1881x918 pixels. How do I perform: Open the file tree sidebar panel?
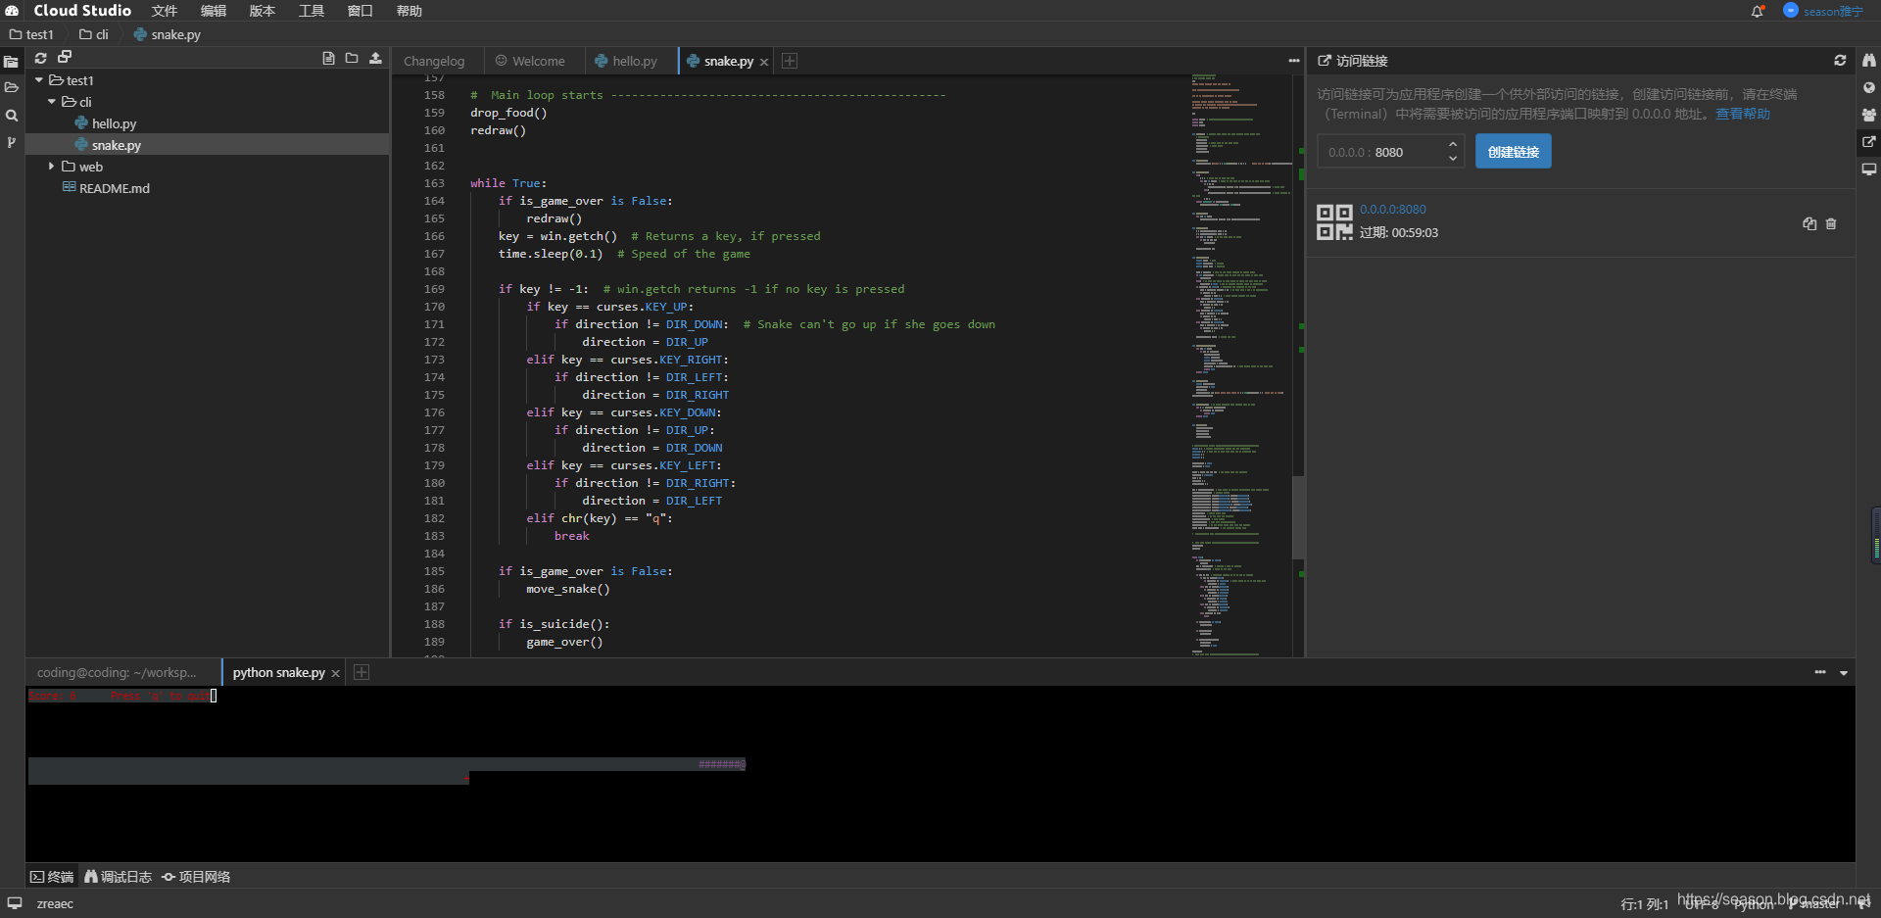(12, 62)
